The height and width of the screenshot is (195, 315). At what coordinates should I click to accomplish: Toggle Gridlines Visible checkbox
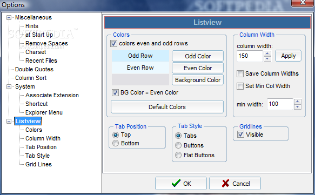point(240,135)
